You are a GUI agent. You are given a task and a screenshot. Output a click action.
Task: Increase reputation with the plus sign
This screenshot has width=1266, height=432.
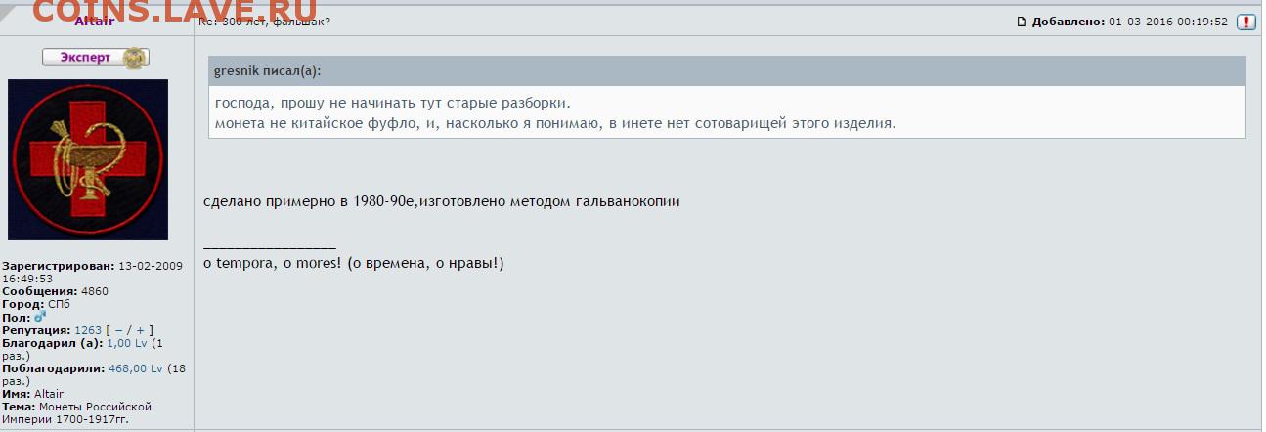(140, 330)
